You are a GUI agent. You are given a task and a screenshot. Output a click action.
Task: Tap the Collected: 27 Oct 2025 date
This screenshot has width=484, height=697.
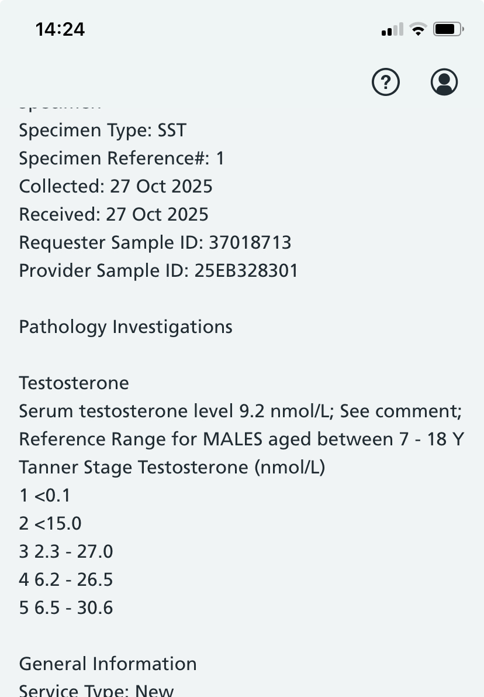116,186
